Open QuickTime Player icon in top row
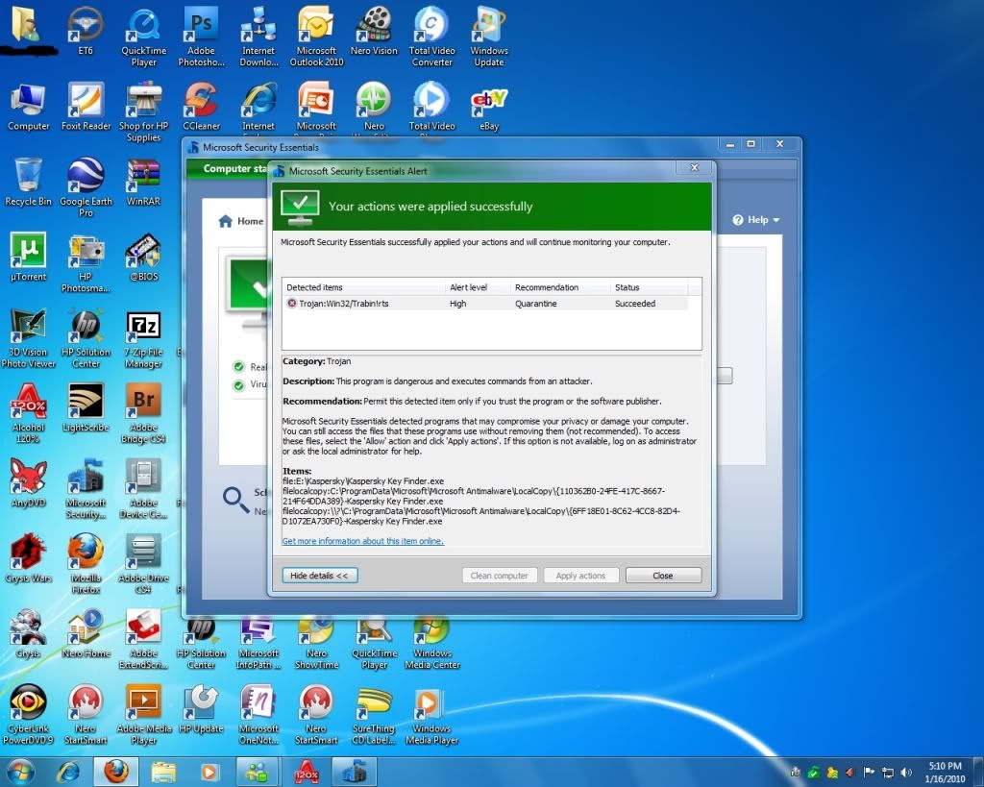 coord(144,36)
